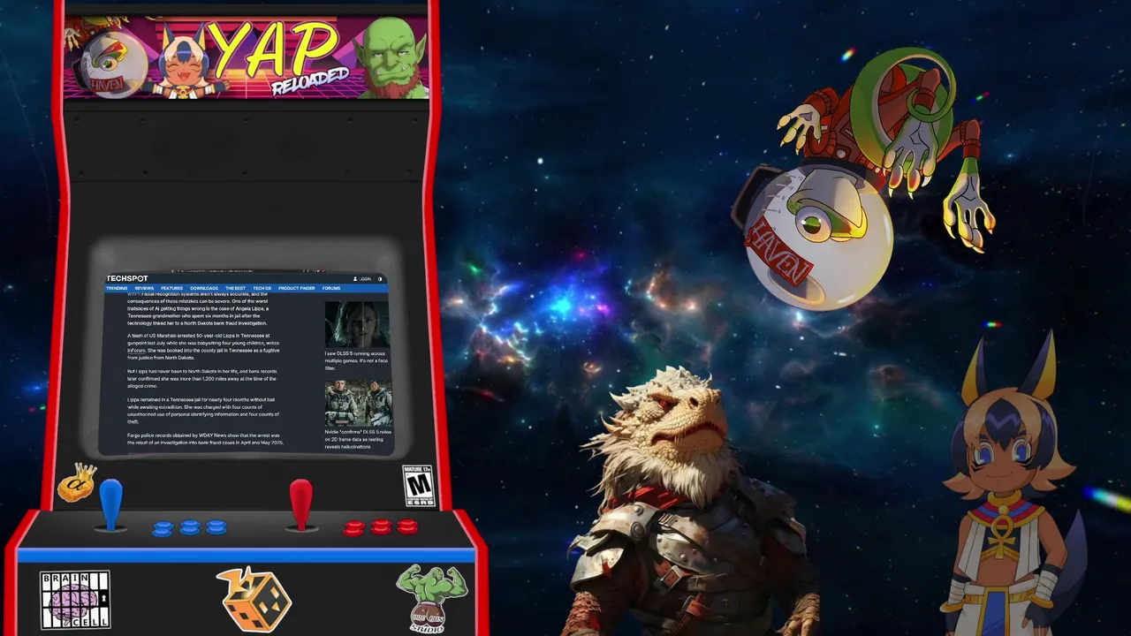The image size is (1131, 636).
Task: Open the DLSS 5 woman's face thumbnail
Action: [357, 324]
